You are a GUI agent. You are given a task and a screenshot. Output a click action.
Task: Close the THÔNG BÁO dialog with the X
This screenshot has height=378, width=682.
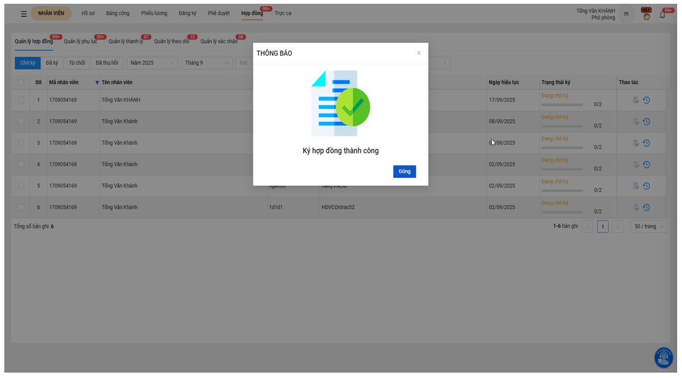click(418, 53)
